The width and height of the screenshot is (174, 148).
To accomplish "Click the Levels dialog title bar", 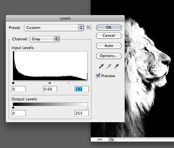I will 65,18.
